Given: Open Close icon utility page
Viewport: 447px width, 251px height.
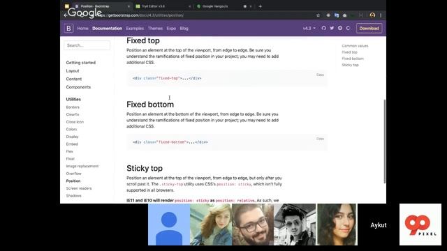Looking at the screenshot, I should [x=75, y=122].
